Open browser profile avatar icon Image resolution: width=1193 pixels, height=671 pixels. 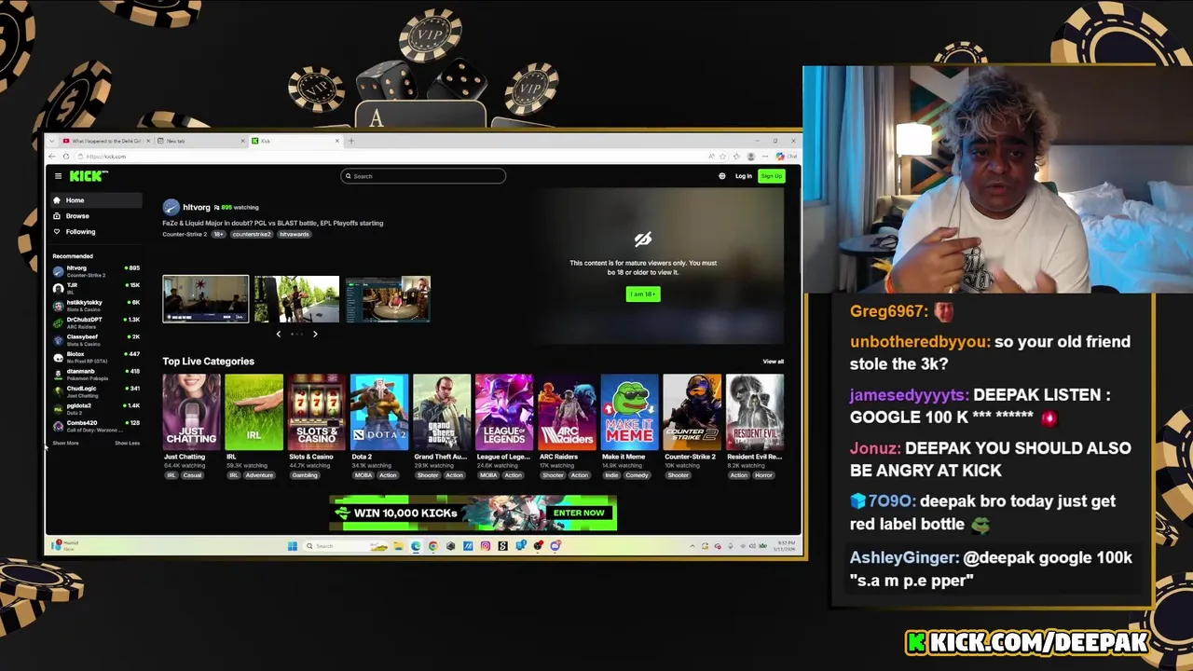coord(751,157)
